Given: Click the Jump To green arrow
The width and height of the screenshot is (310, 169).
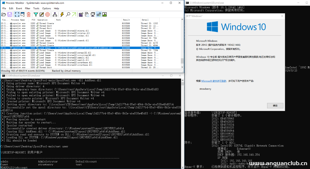Looking at the screenshot, I should pyautogui.click(x=74, y=15).
